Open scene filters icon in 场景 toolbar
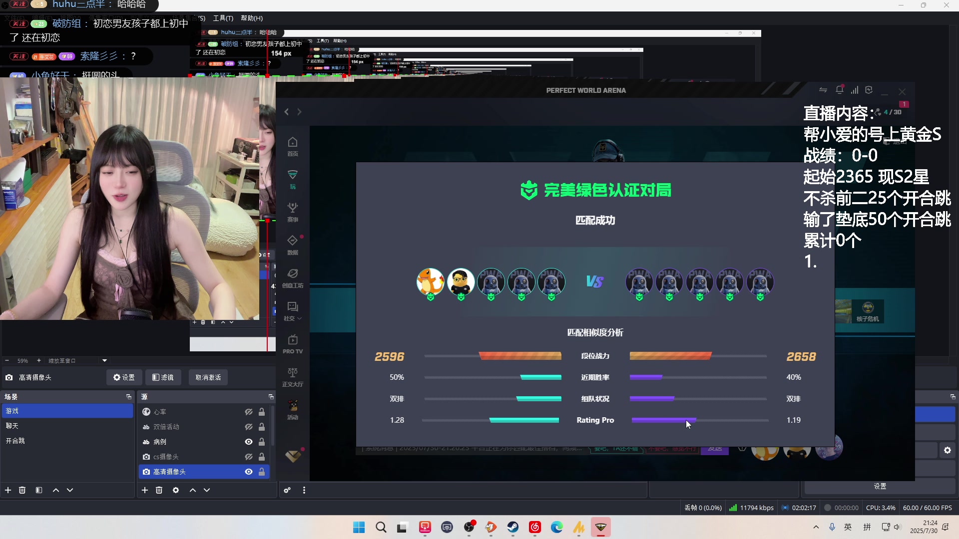Image resolution: width=959 pixels, height=539 pixels. pyautogui.click(x=39, y=490)
